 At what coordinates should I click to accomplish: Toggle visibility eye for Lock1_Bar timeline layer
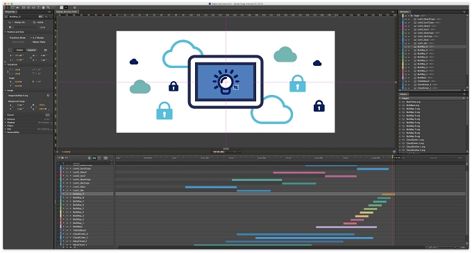pos(67,190)
